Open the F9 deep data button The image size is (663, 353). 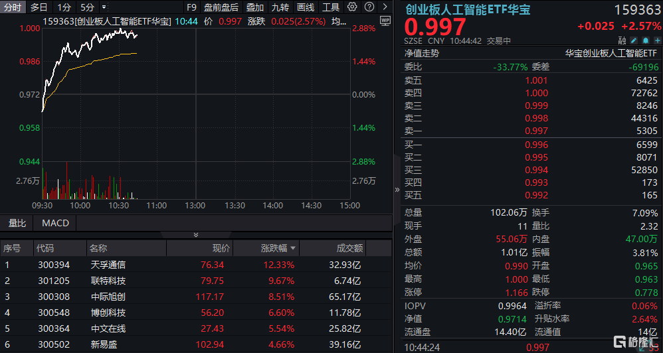click(x=191, y=7)
